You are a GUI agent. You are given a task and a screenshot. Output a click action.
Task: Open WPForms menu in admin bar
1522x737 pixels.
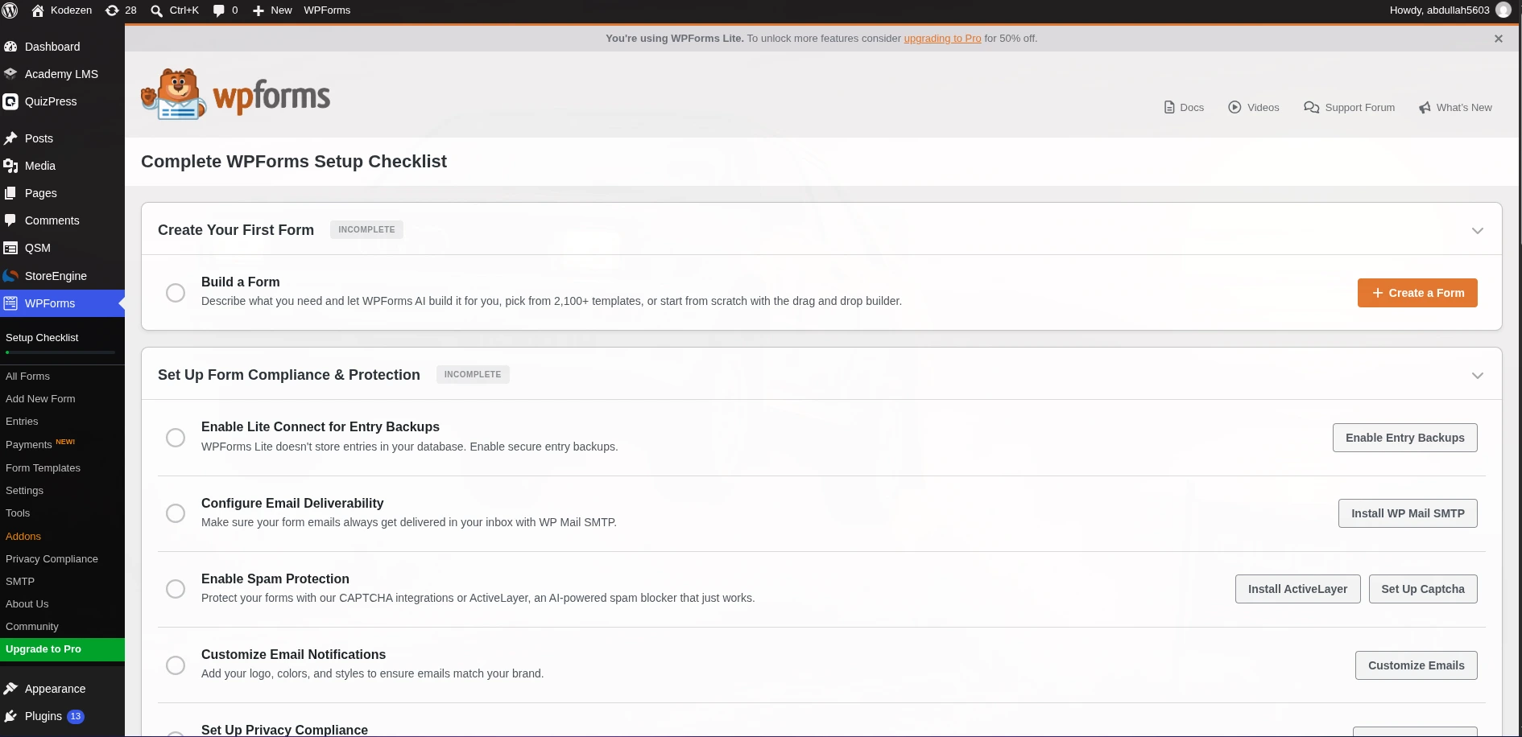(327, 10)
